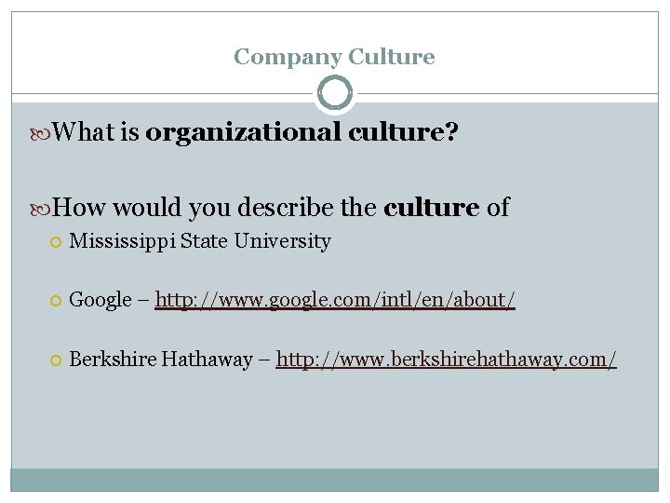
Task: Click the 'Berkshire Hathaway –' label text
Action: (x=169, y=359)
